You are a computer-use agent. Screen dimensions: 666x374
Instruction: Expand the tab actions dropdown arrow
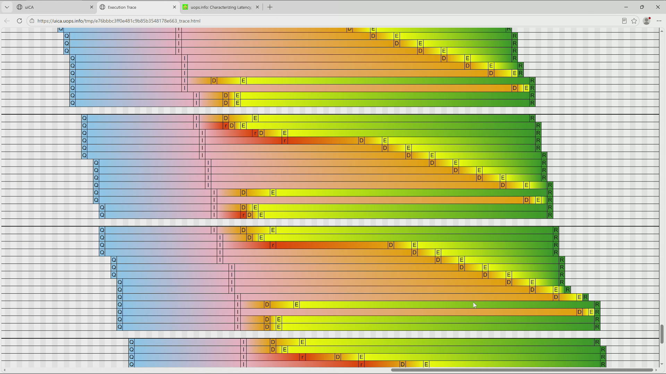7,7
